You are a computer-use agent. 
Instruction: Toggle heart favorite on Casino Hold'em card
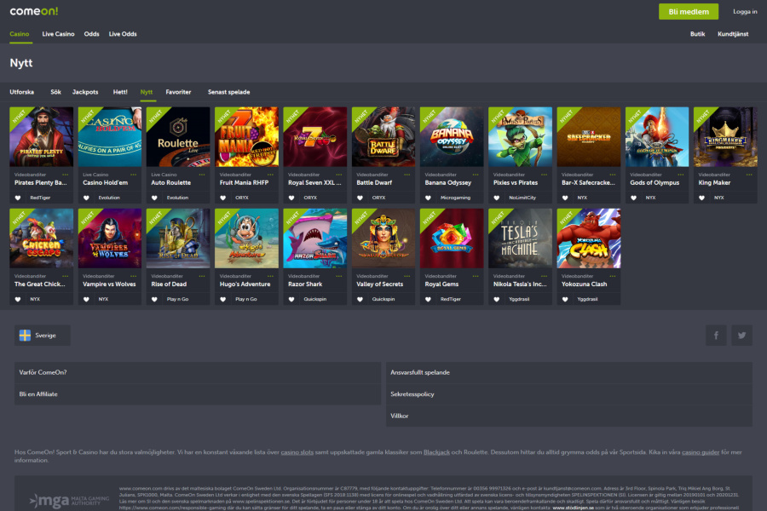(x=87, y=198)
